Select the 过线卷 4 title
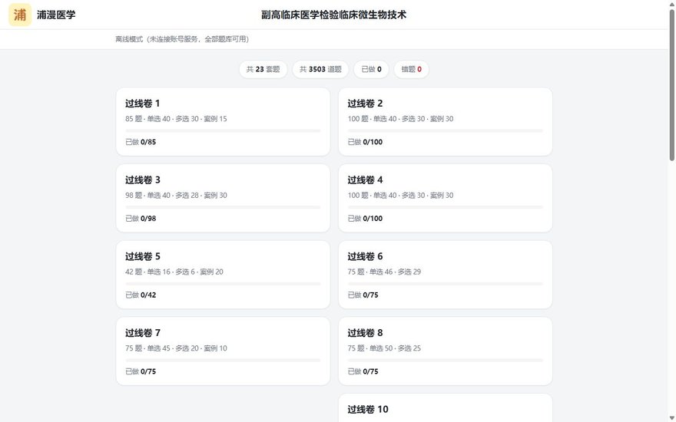The width and height of the screenshot is (676, 422). click(x=365, y=180)
